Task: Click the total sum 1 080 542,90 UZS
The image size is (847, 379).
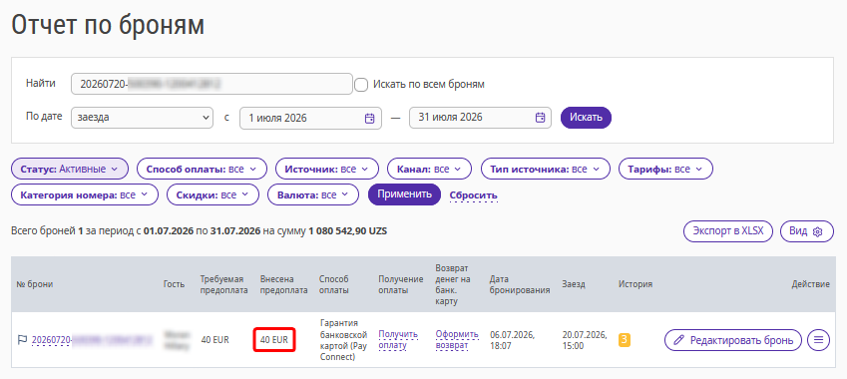Action: coord(348,231)
